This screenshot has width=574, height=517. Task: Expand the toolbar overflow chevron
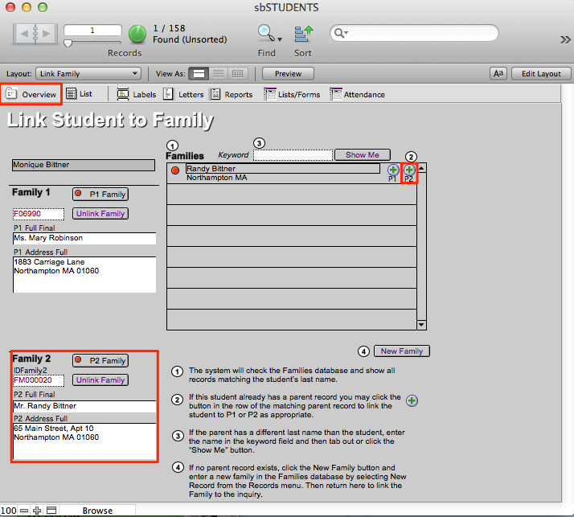(565, 39)
